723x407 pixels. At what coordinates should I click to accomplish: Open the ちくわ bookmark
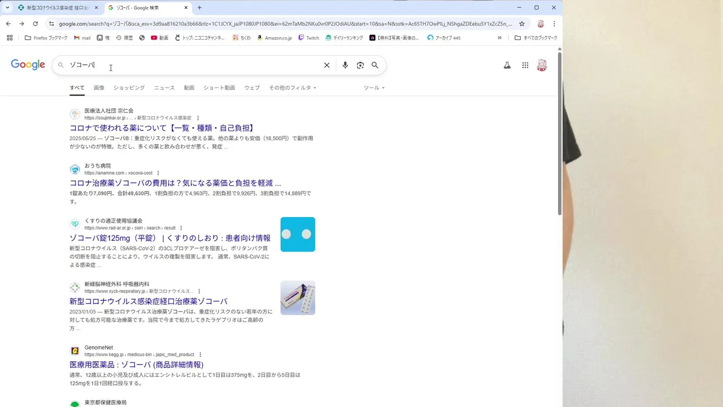point(242,38)
